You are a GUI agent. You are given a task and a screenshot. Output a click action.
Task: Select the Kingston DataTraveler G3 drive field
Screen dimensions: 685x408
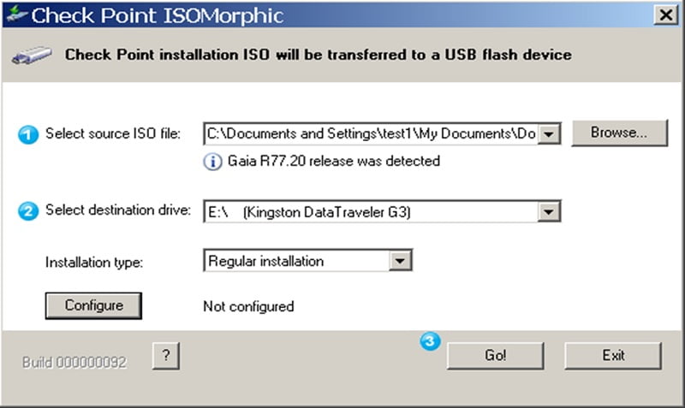[372, 211]
